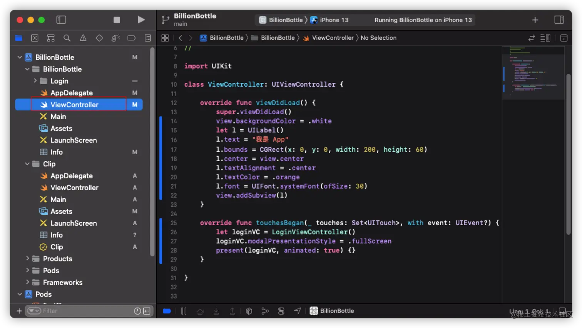This screenshot has width=582, height=328.
Task: Open Environment Overrides in debug bar
Action: [281, 311]
